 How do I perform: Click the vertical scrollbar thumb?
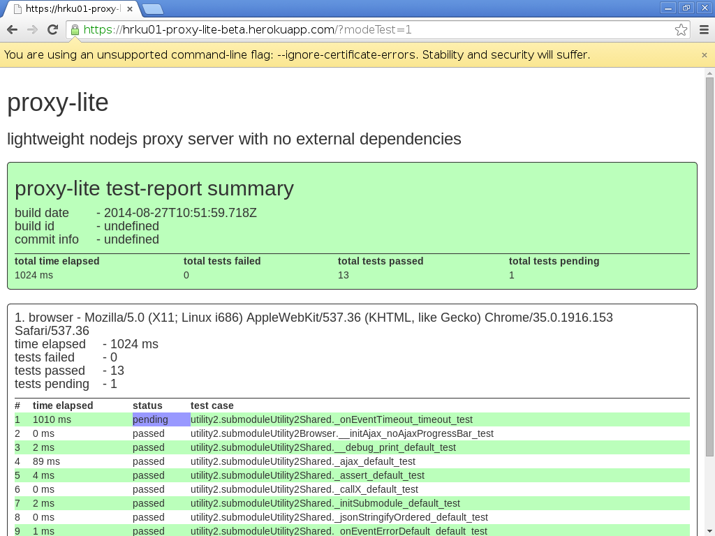(709, 267)
